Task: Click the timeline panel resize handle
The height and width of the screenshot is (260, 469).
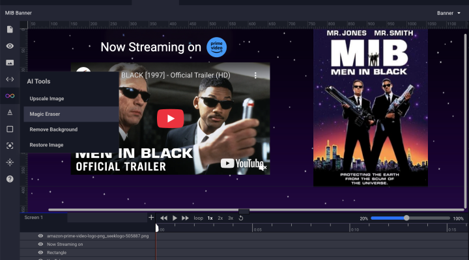Action: [x=244, y=212]
